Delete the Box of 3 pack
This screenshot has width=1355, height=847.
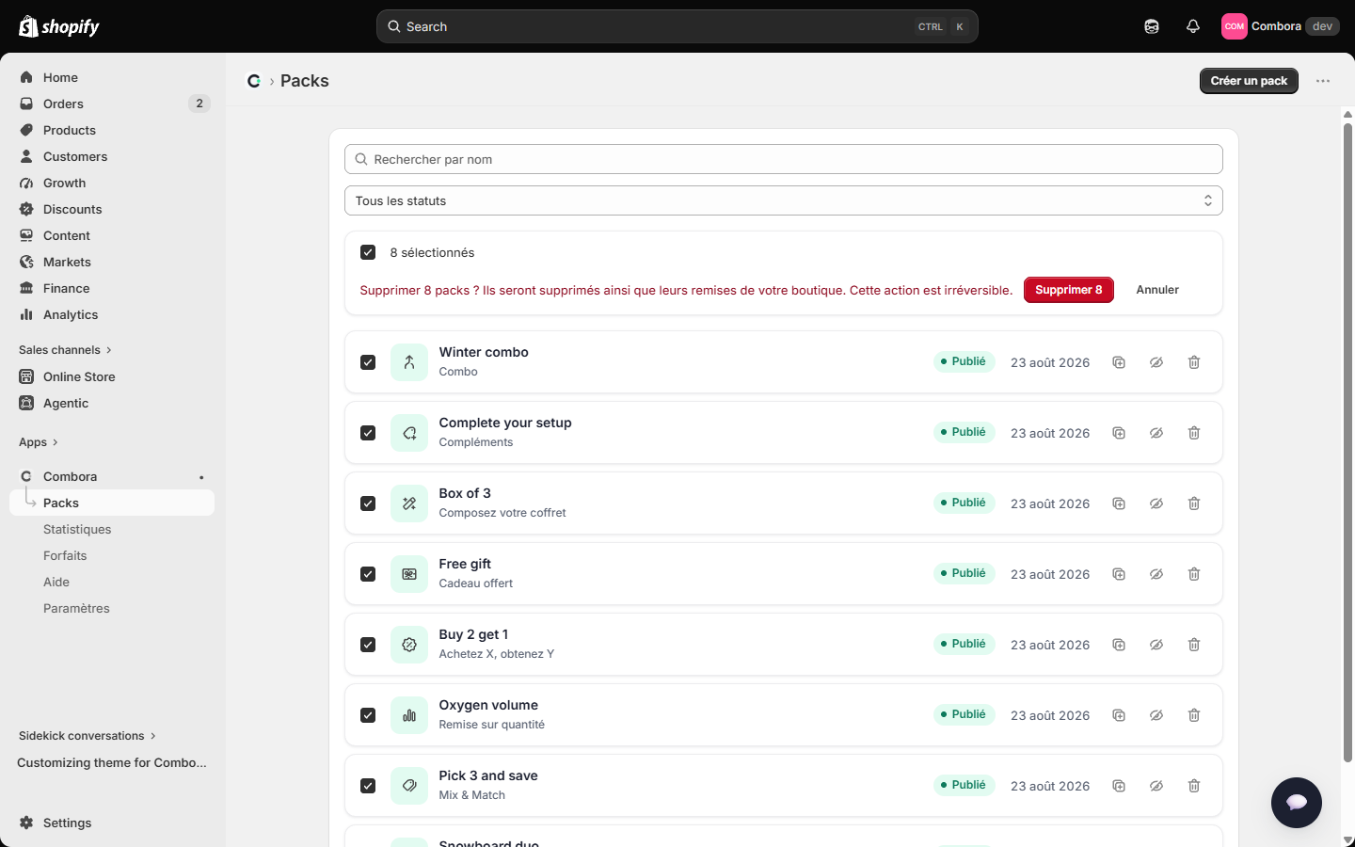1194,503
